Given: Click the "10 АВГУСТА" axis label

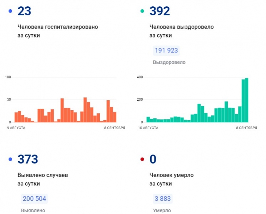Looking at the screenshot, I should click(x=148, y=128).
